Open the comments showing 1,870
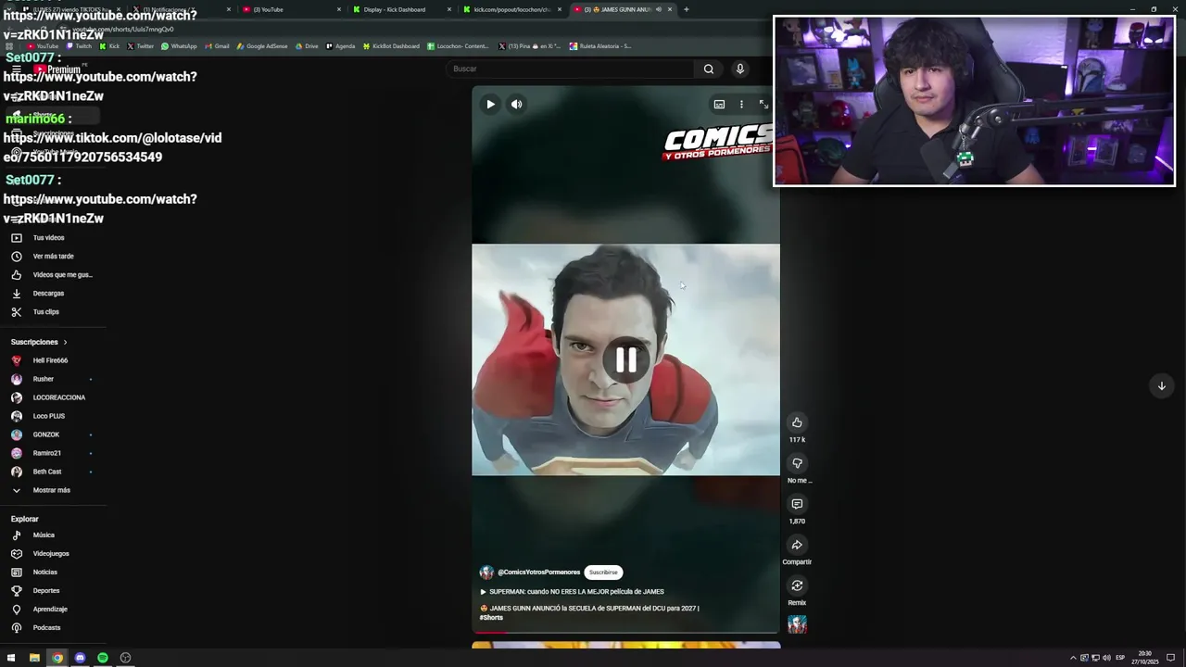The height and width of the screenshot is (667, 1186). coord(797,504)
